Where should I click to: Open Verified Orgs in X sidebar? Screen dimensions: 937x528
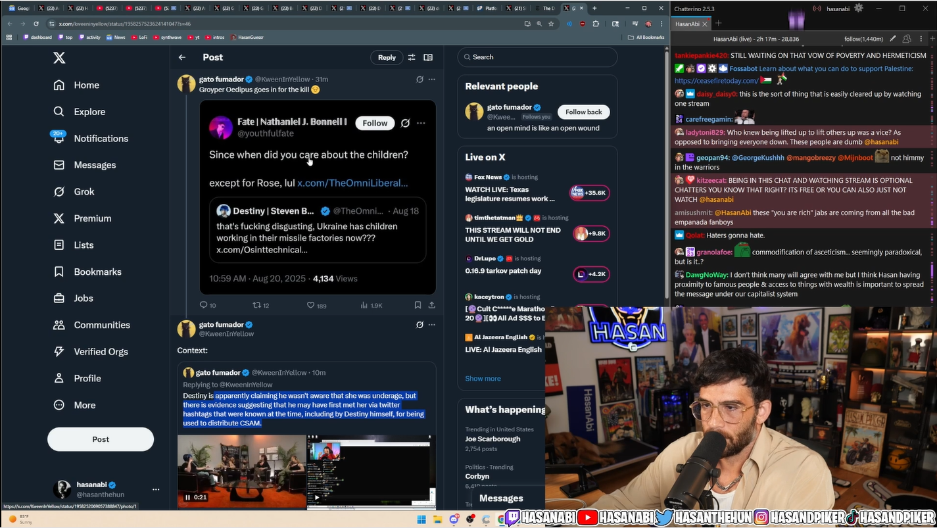(90, 351)
